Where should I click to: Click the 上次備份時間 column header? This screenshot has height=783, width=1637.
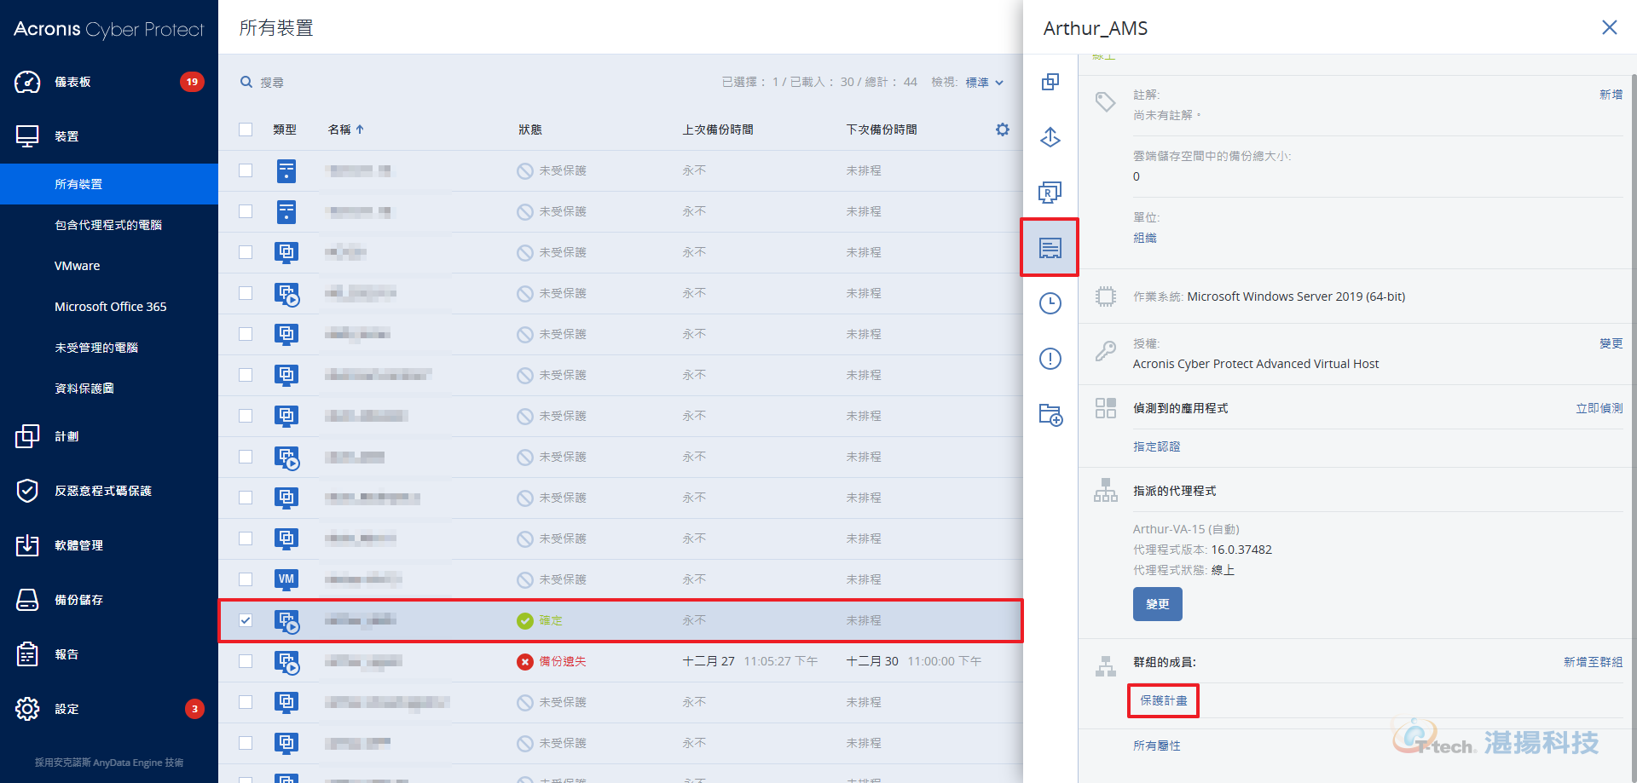pos(717,130)
